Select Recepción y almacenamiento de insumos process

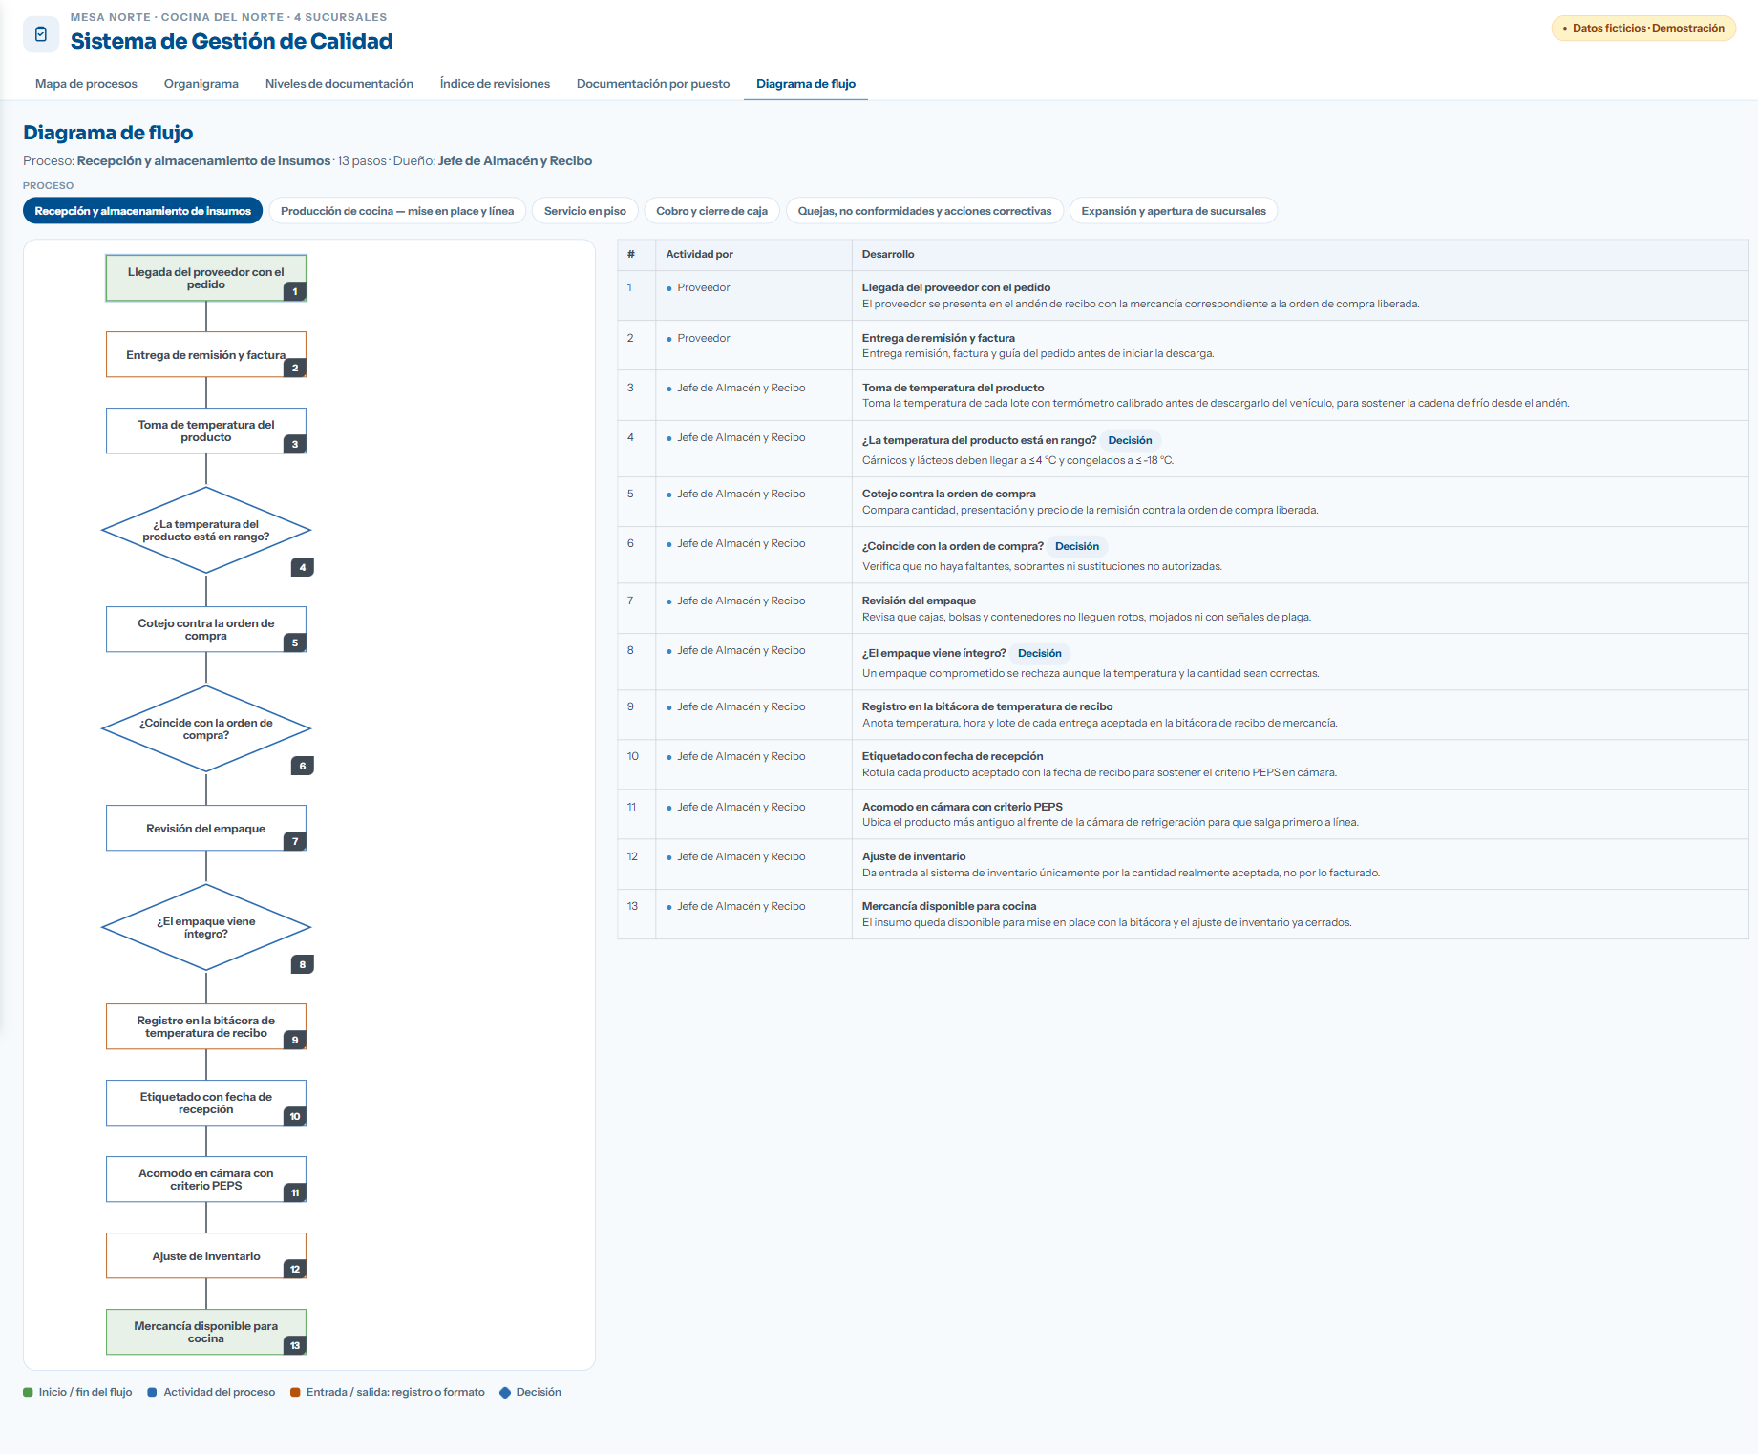pos(143,211)
